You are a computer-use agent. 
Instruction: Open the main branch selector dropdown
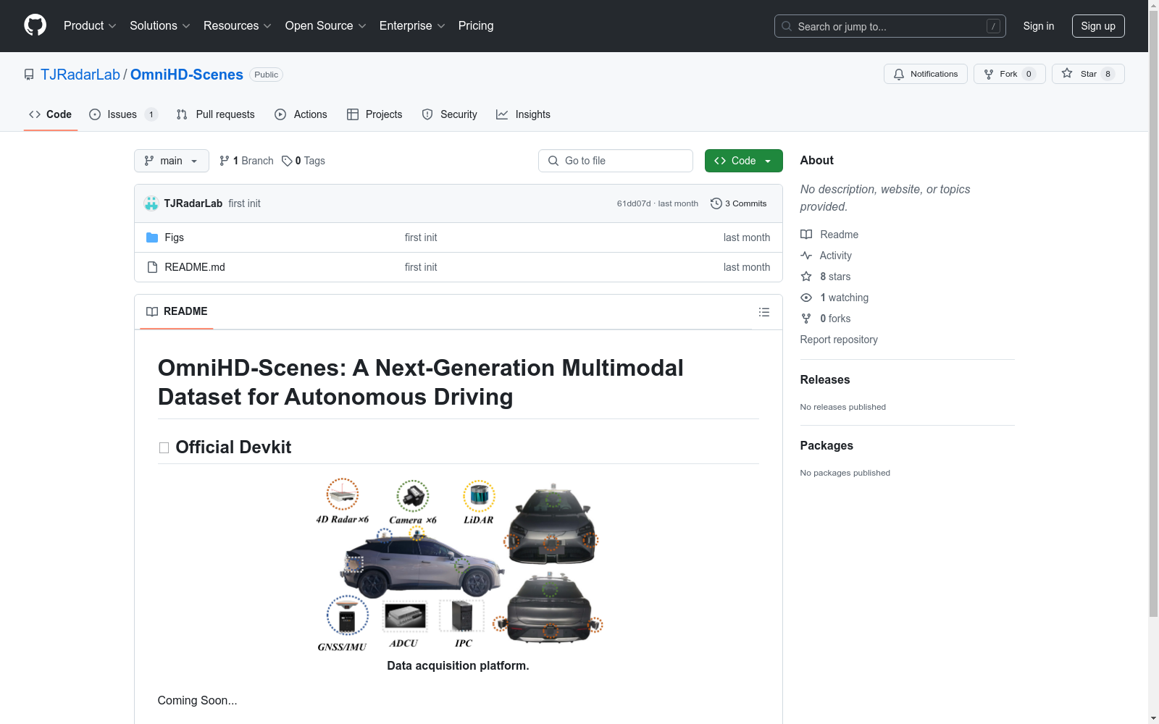coord(172,161)
